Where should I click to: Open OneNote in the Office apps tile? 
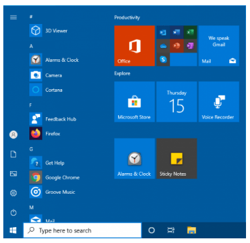pyautogui.click(x=190, y=46)
